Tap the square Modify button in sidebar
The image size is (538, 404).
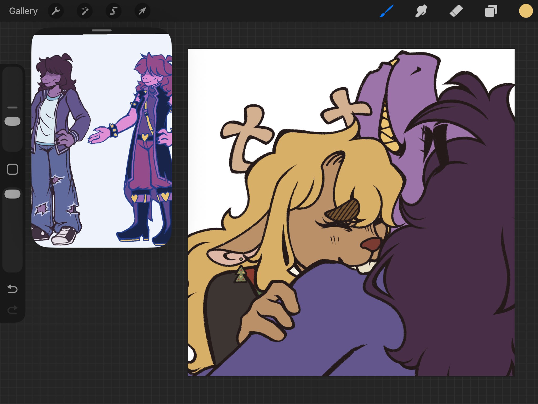12,169
